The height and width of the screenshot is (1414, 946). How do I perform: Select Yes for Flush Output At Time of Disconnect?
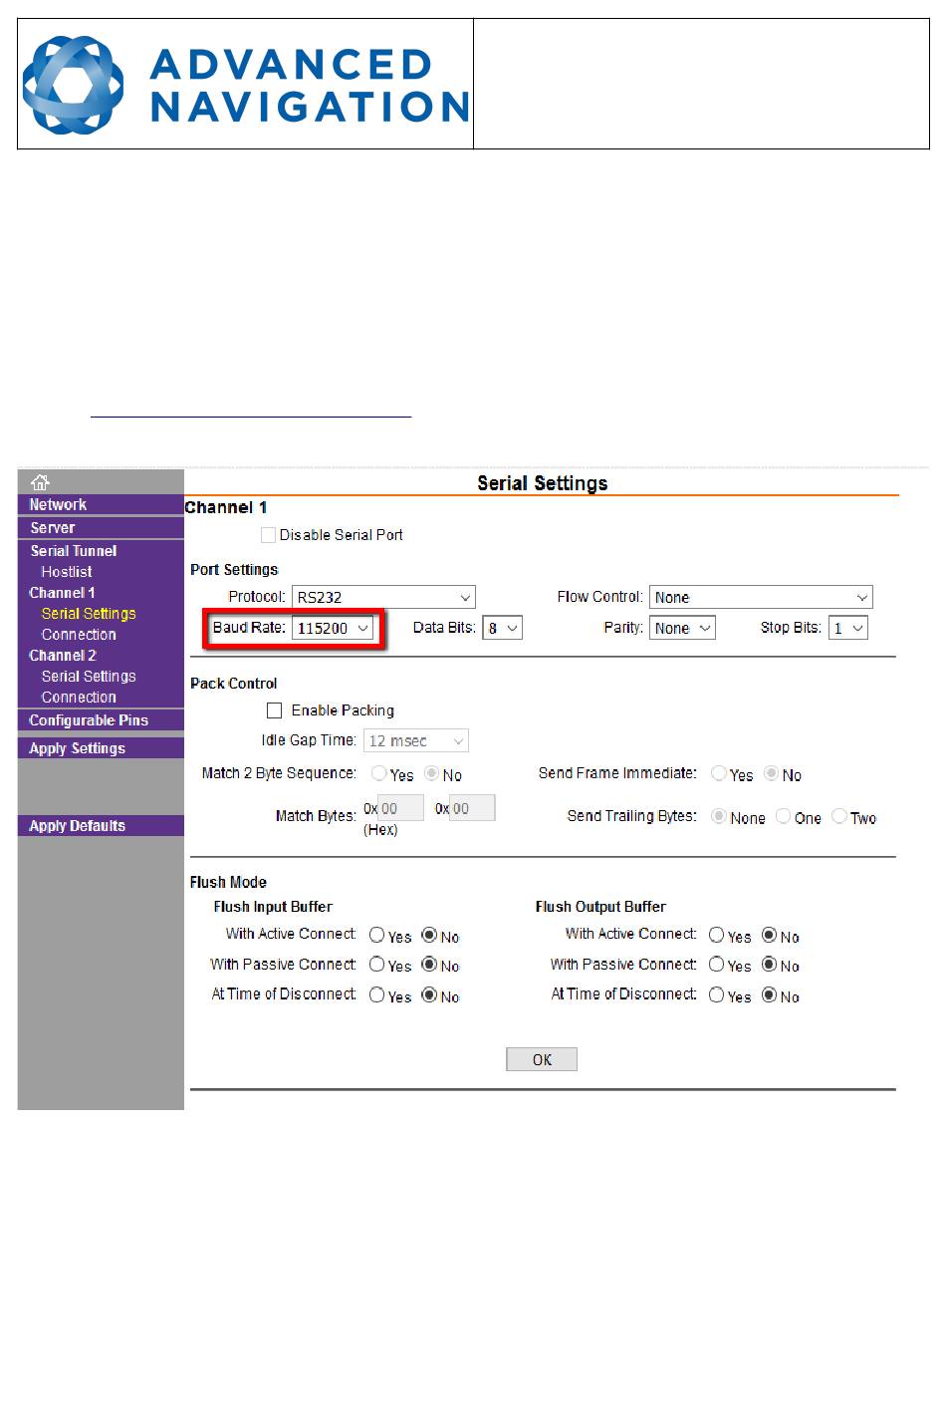tap(716, 994)
